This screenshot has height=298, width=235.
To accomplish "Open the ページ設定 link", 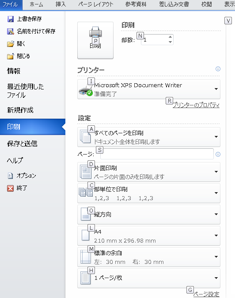I will point(206,294).
